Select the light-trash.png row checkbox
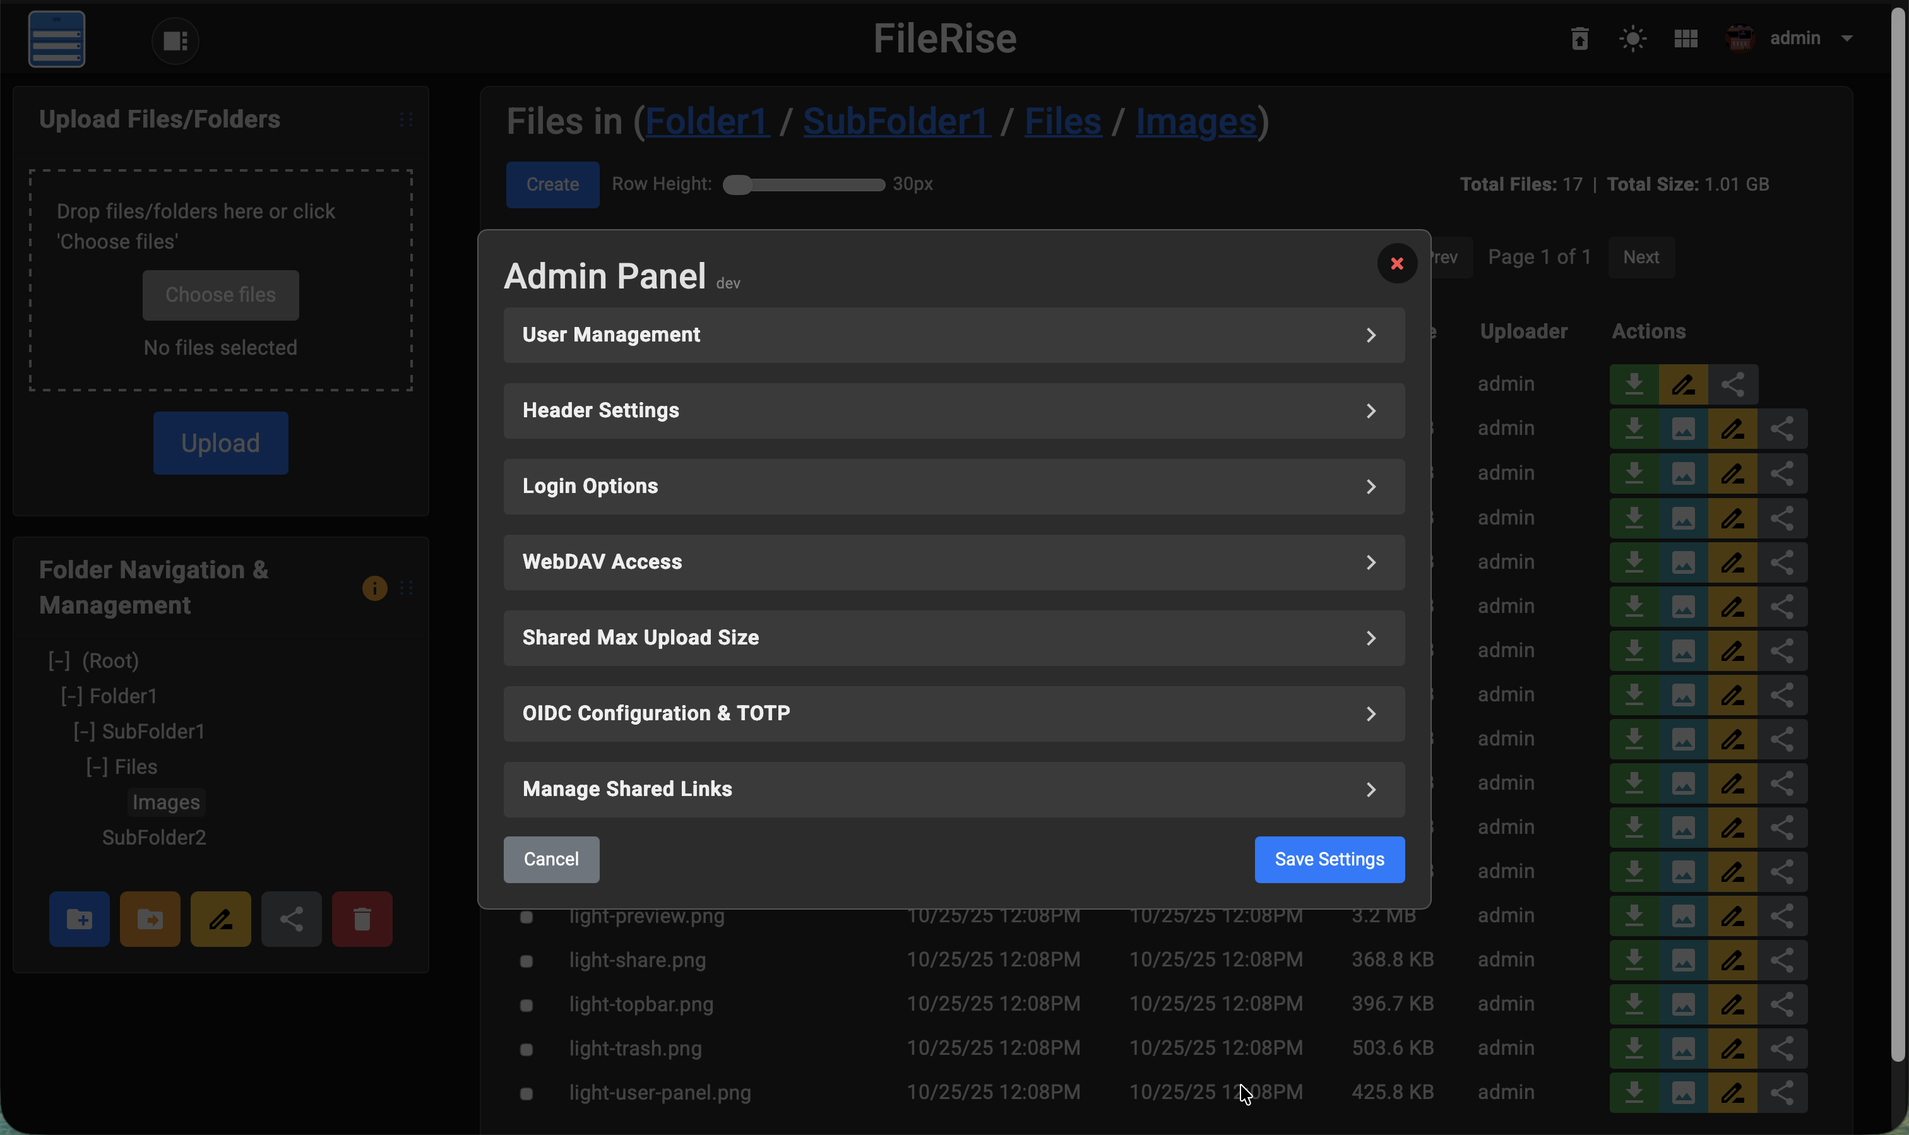Screen dimensions: 1909x1135 tap(526, 1049)
